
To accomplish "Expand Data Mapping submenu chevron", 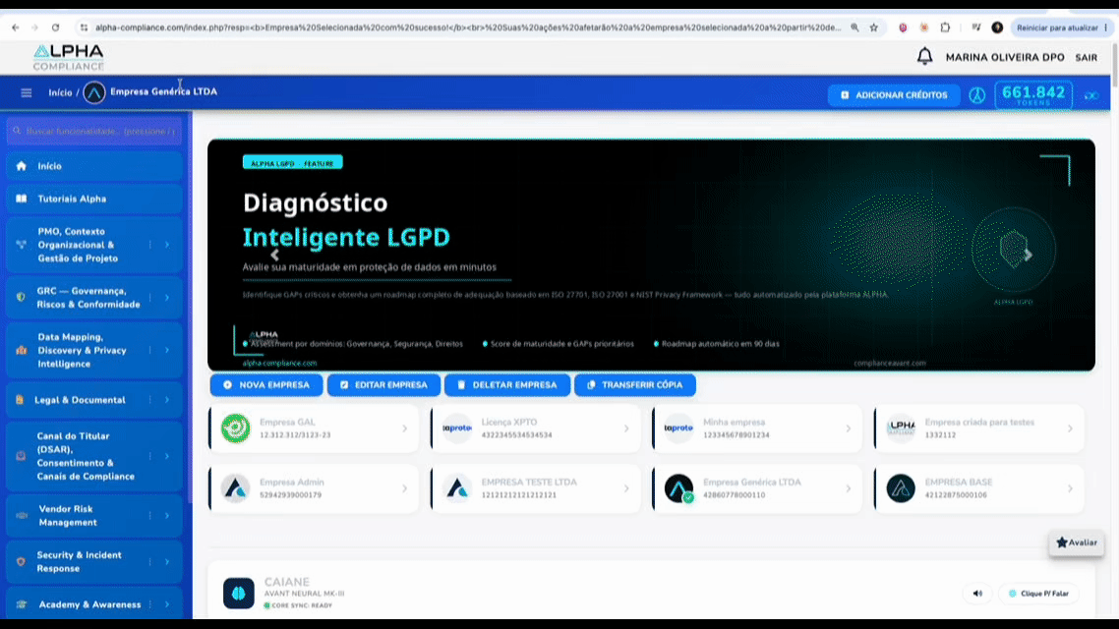I will coord(167,350).
